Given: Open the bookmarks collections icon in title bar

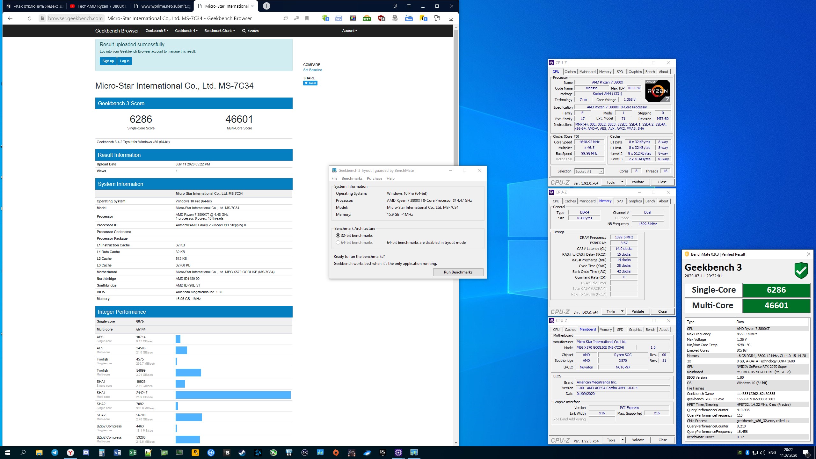Looking at the screenshot, I should click(x=395, y=6).
